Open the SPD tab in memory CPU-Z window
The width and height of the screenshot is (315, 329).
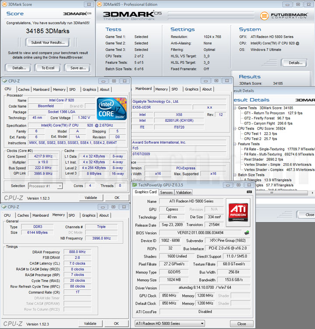[x=72, y=215]
